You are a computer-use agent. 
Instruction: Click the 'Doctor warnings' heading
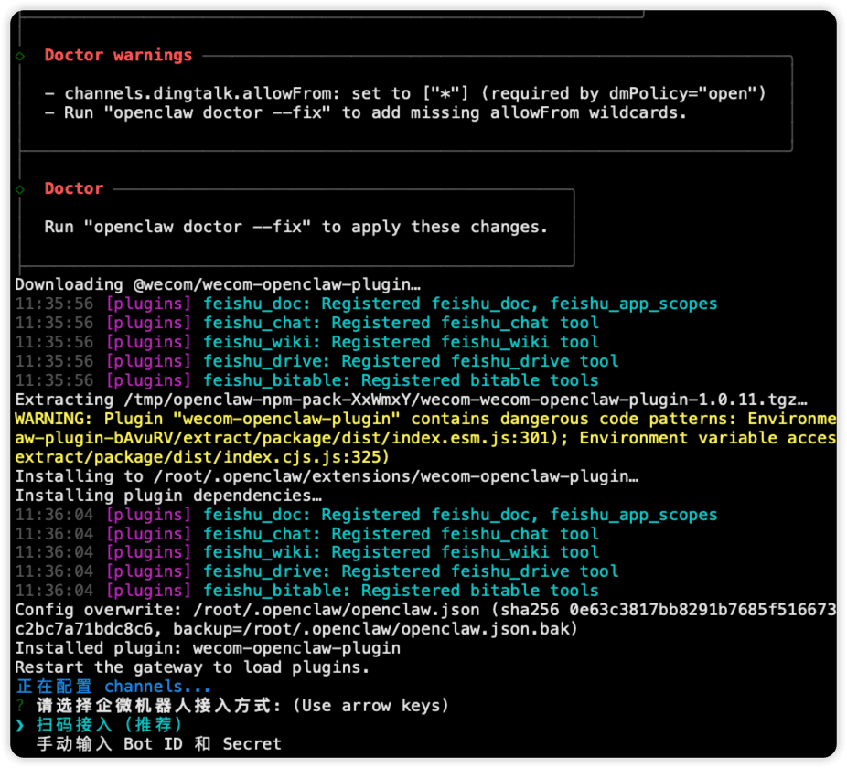(x=118, y=55)
